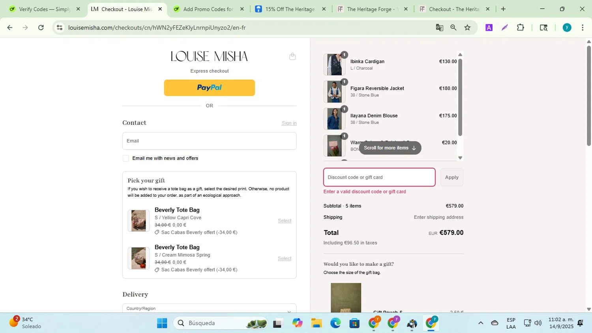Click page vertical scrollbar thumb
592x333 pixels.
588,96
